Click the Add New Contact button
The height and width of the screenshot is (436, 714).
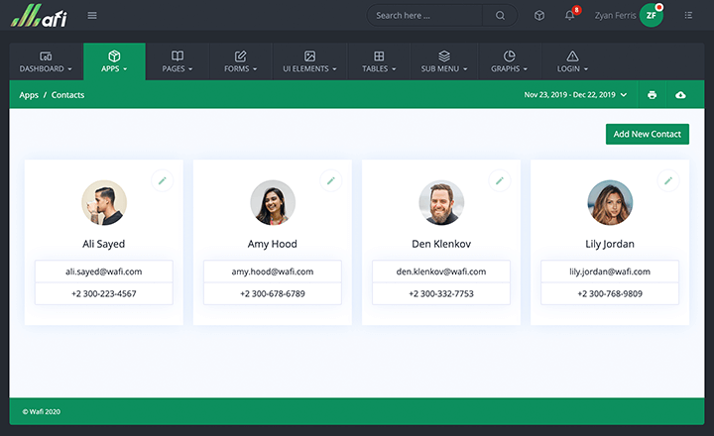click(647, 134)
